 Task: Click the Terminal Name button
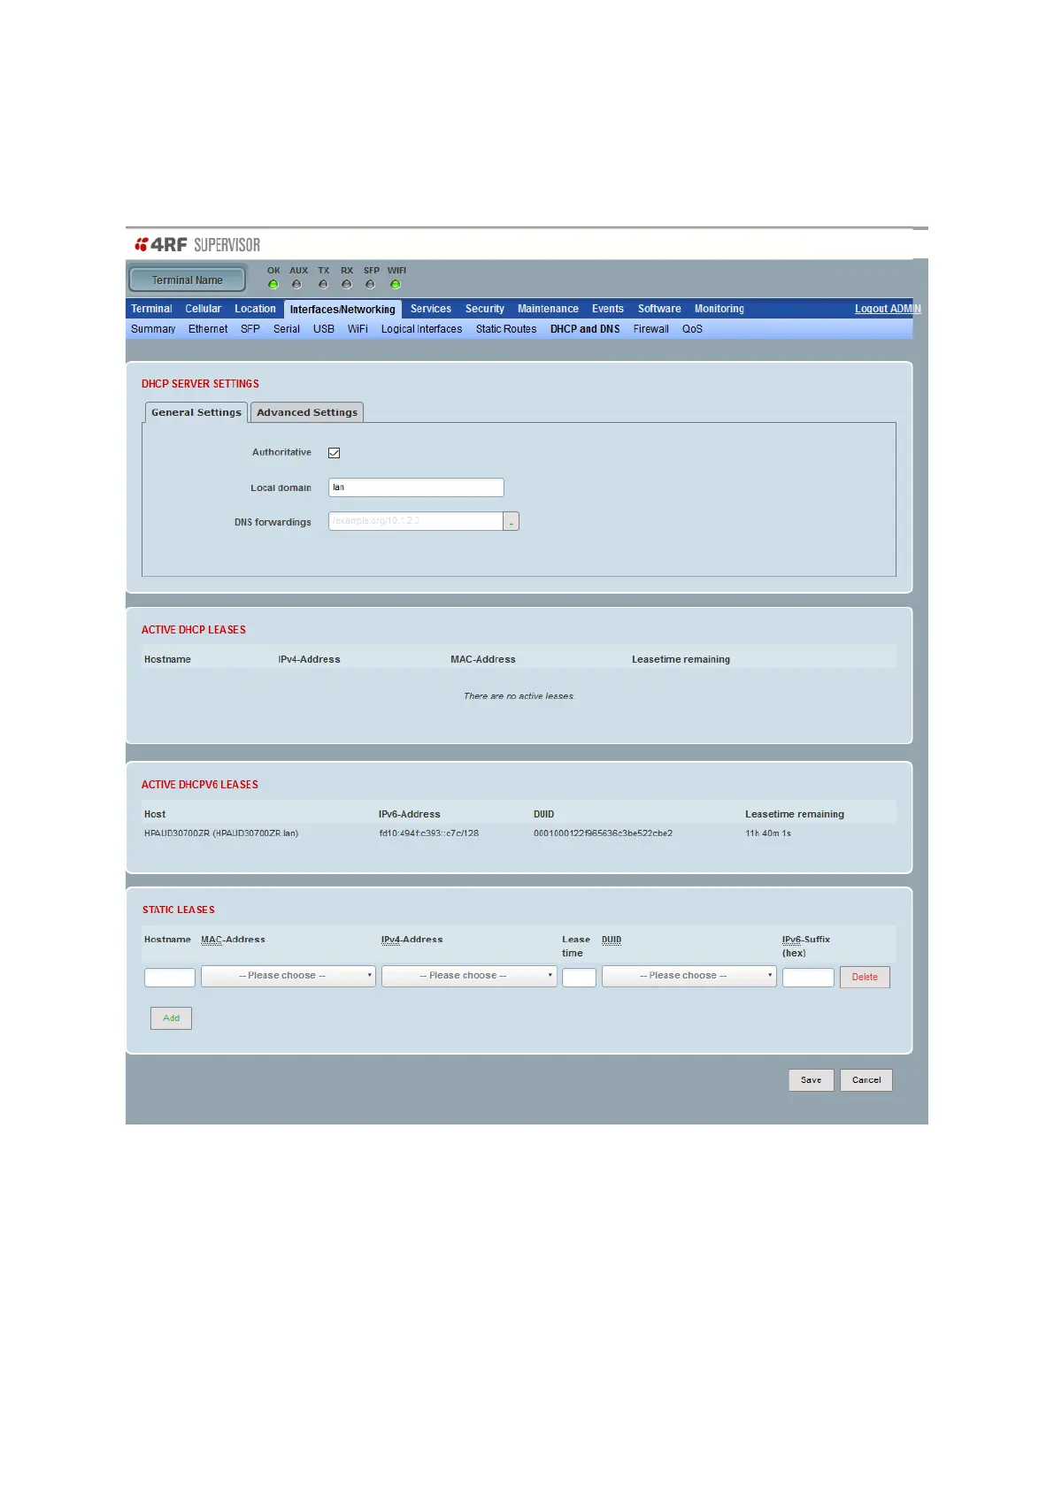pyautogui.click(x=188, y=280)
